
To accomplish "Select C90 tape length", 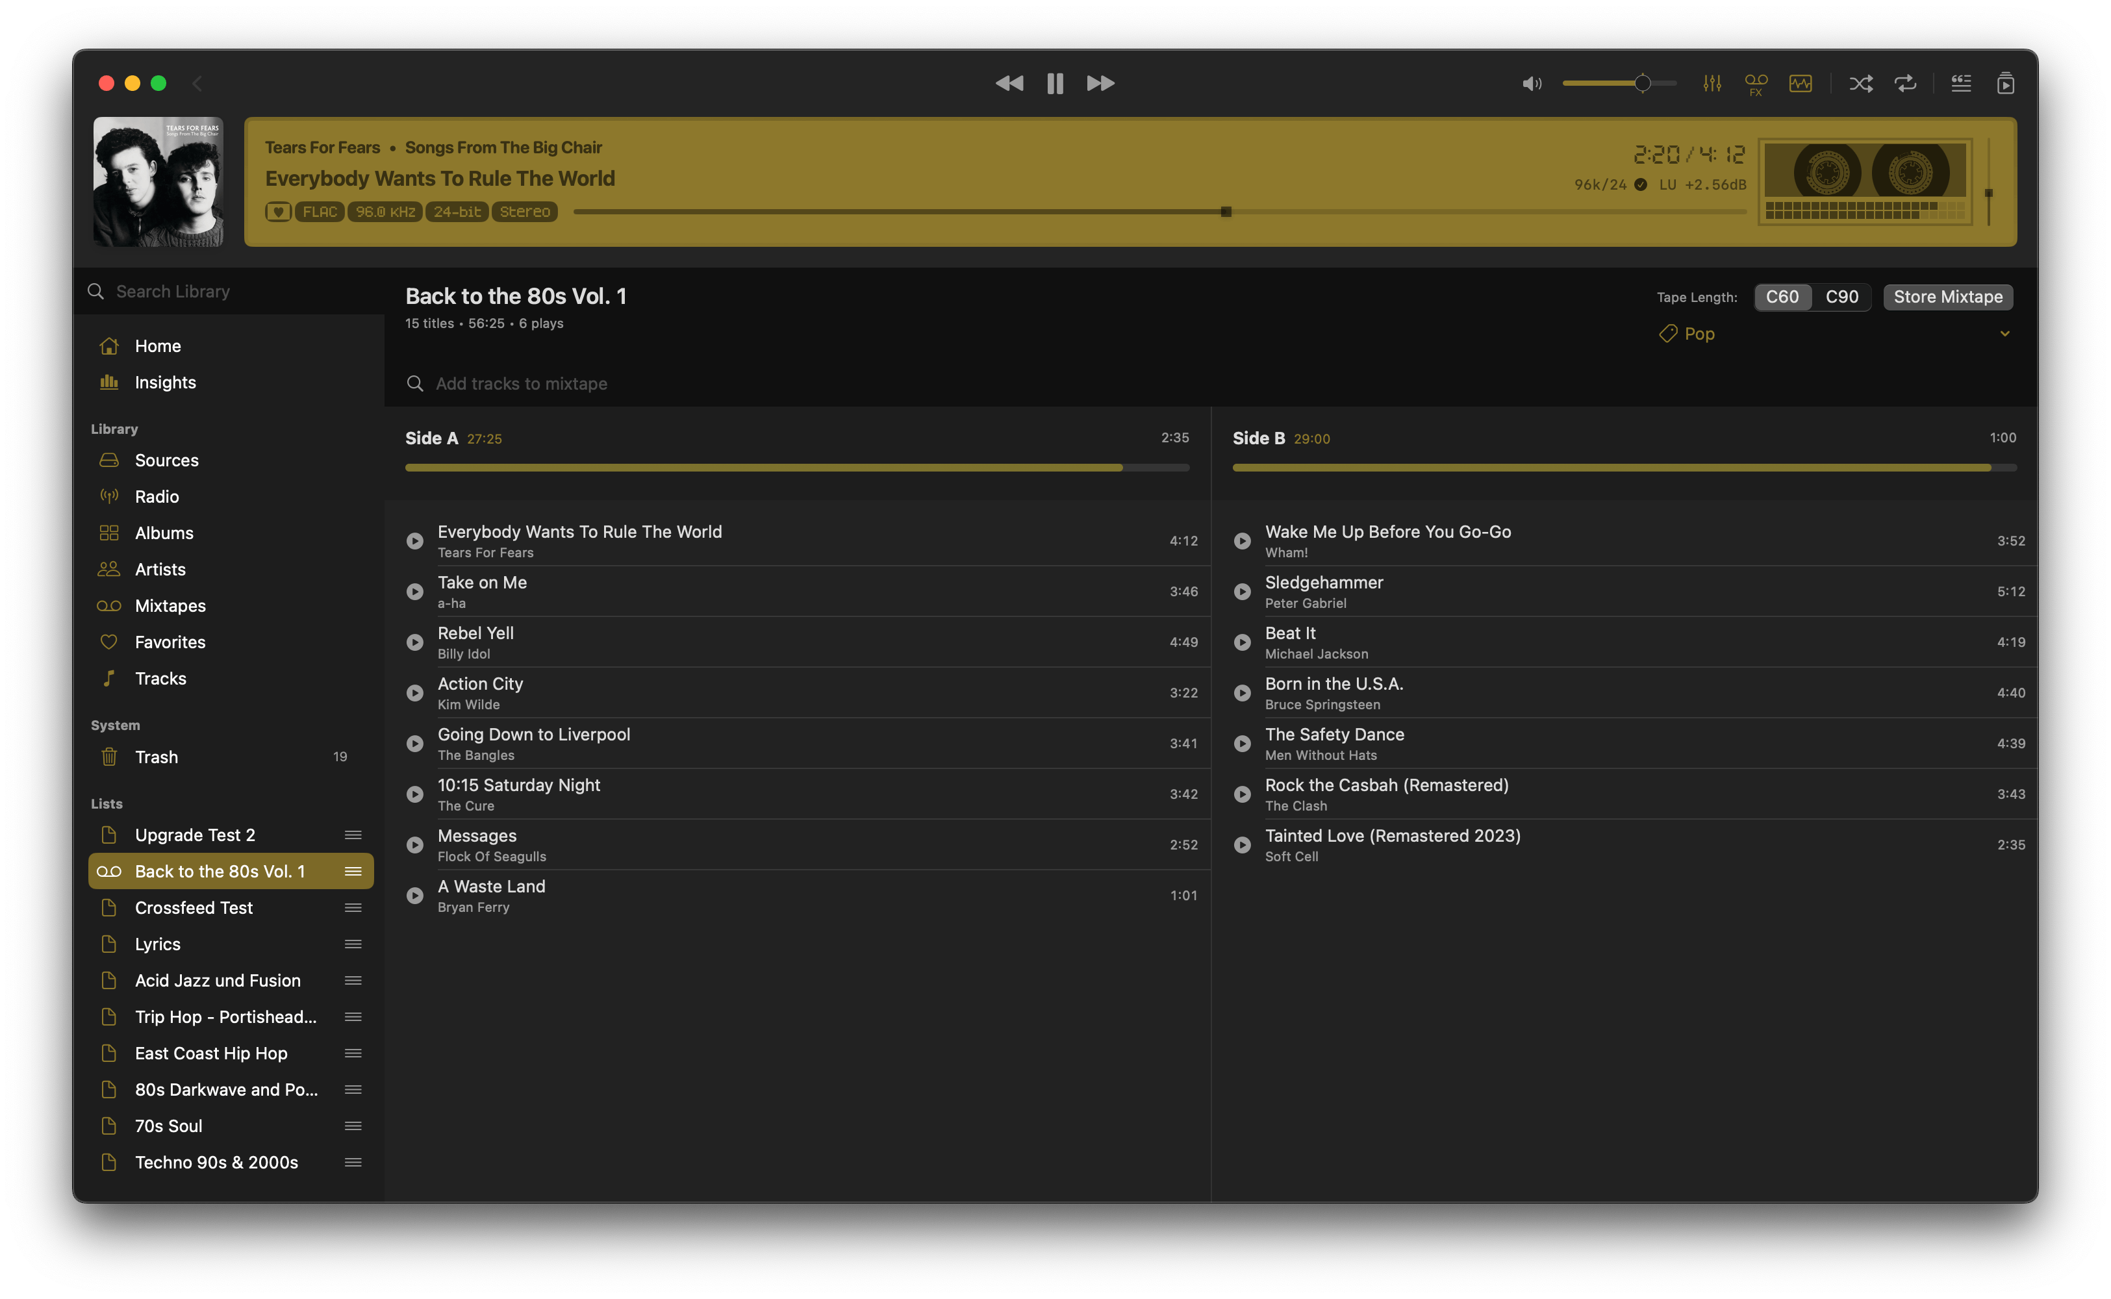I will [1841, 296].
